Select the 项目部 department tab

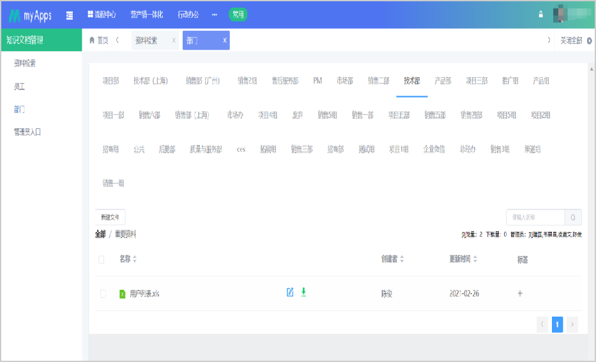(x=111, y=81)
